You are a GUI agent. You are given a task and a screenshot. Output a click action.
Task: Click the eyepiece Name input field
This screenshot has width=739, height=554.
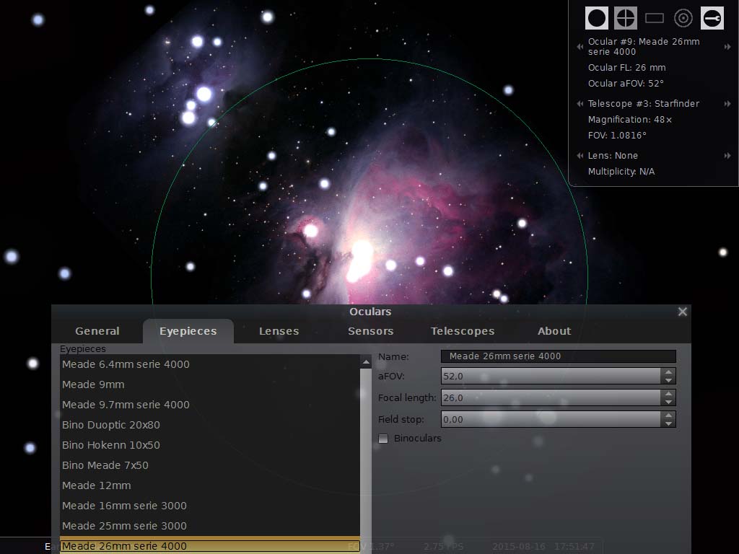[558, 356]
